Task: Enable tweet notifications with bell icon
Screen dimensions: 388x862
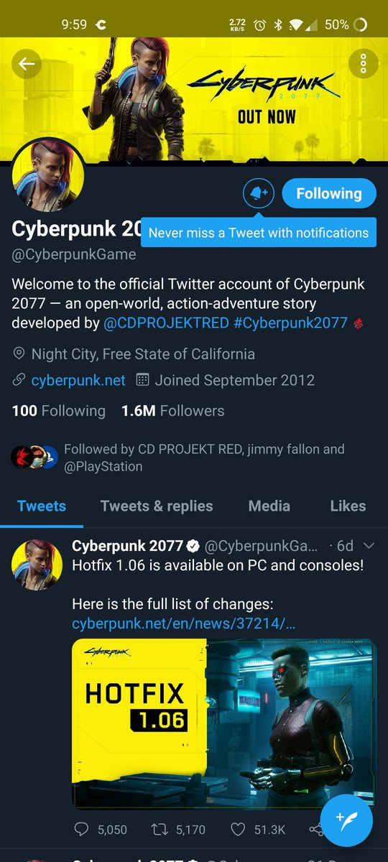Action: coord(259,193)
